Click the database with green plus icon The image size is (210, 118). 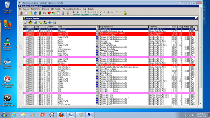pyautogui.click(x=35, y=22)
